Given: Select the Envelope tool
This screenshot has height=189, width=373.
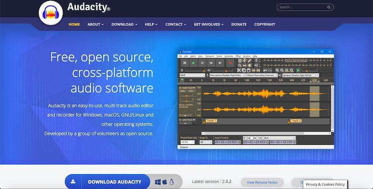Looking at the screenshot, I should (244, 61).
